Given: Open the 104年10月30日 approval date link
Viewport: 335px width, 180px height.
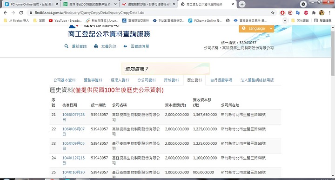Looking at the screenshot, I should pos(74,174).
